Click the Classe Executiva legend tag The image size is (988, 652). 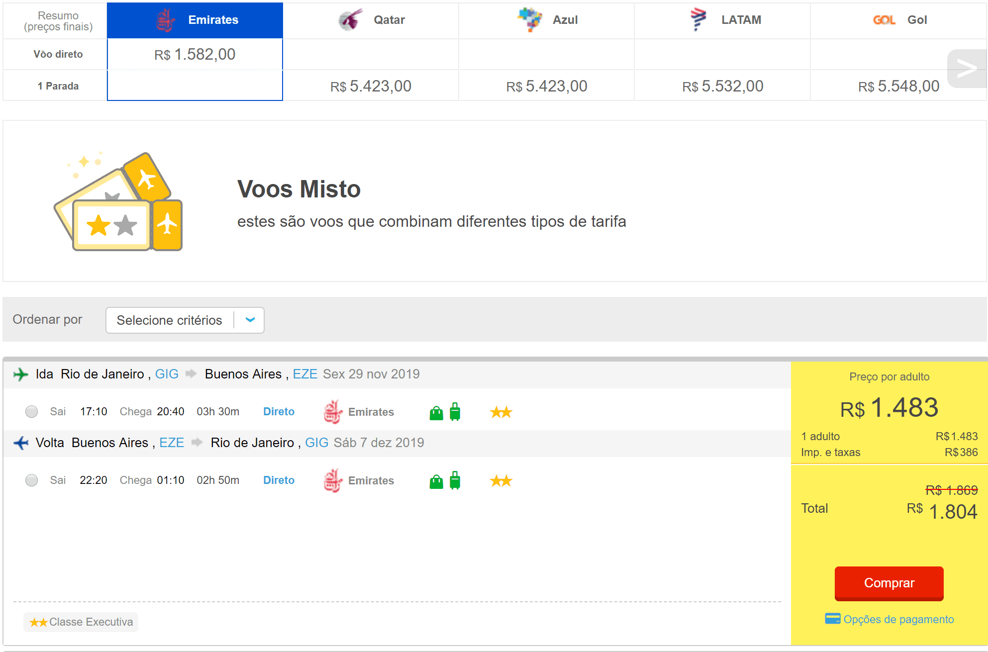coord(81,622)
